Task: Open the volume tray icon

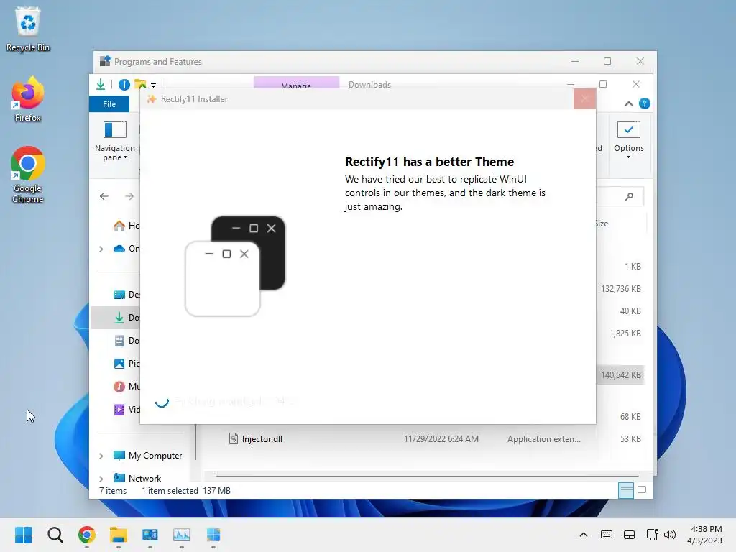Action: click(670, 535)
